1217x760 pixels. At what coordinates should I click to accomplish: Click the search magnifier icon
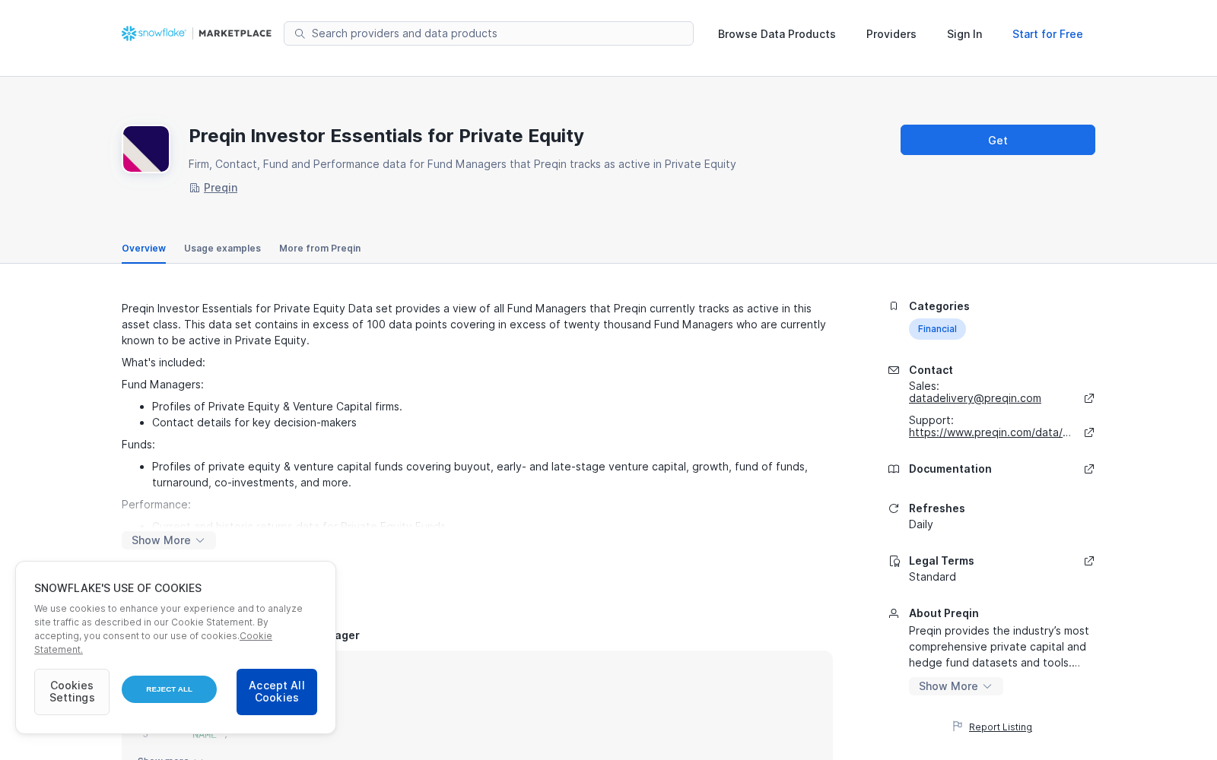tap(300, 33)
